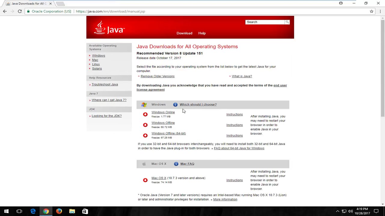Open Instructions for Mac OS X
The image size is (385, 216).
[x=235, y=180]
